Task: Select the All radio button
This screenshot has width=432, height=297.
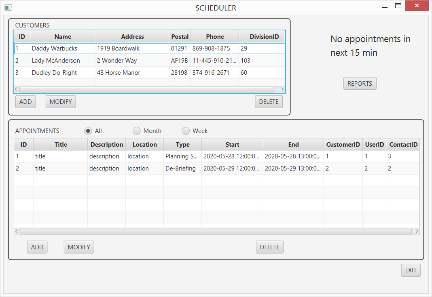Action: (88, 131)
